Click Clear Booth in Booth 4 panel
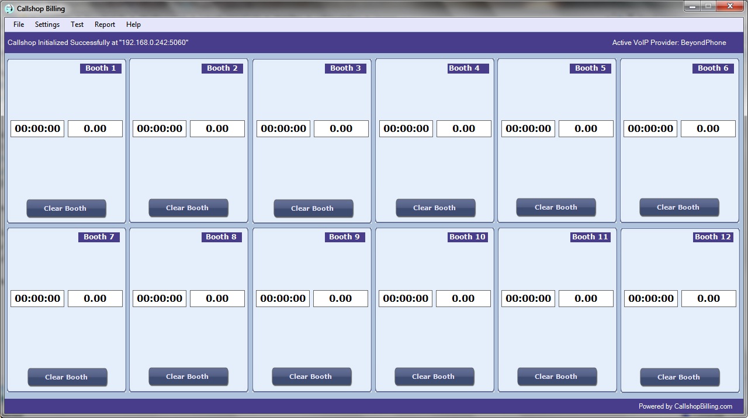Image resolution: width=748 pixels, height=418 pixels. pyautogui.click(x=435, y=208)
